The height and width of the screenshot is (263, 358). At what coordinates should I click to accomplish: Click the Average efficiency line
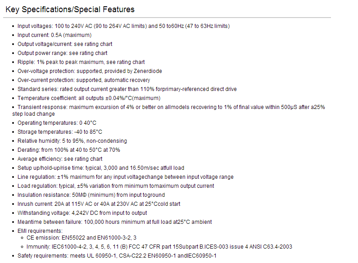[60, 159]
